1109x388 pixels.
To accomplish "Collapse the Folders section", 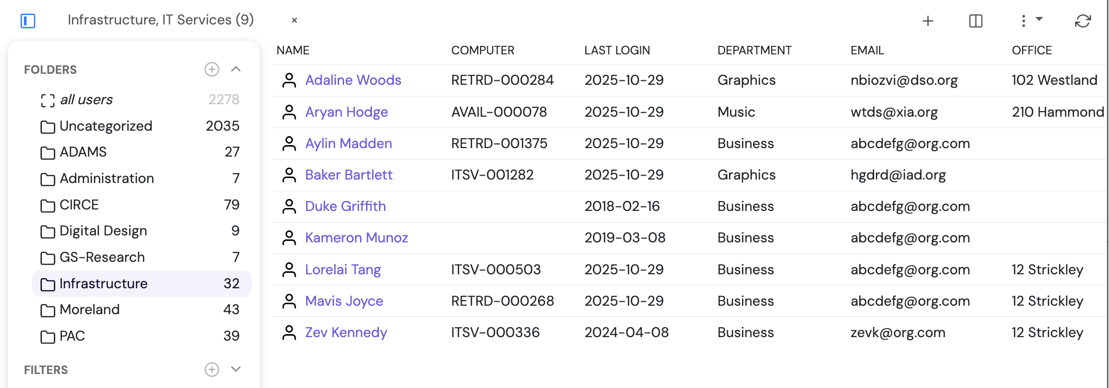I will pyautogui.click(x=236, y=69).
